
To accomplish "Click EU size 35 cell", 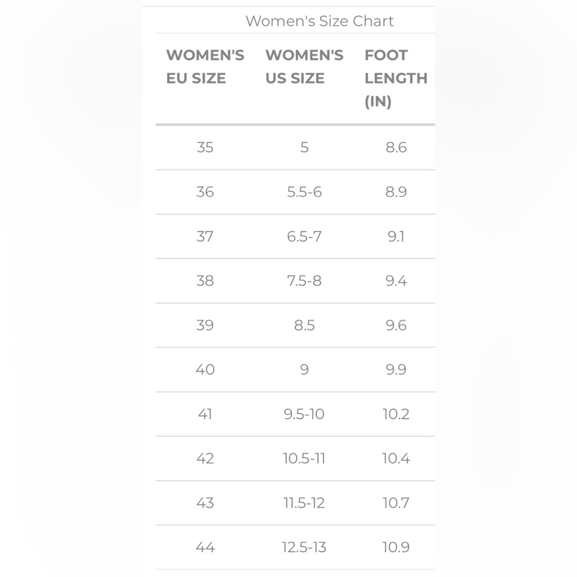I will point(205,147).
